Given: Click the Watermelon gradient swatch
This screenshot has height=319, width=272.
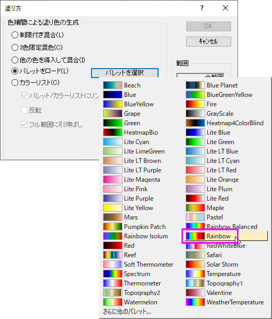Looking at the screenshot, I should pos(112,302).
